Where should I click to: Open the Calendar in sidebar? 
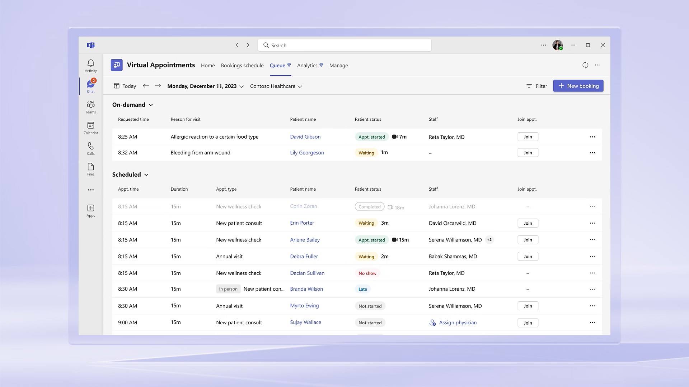tap(91, 128)
